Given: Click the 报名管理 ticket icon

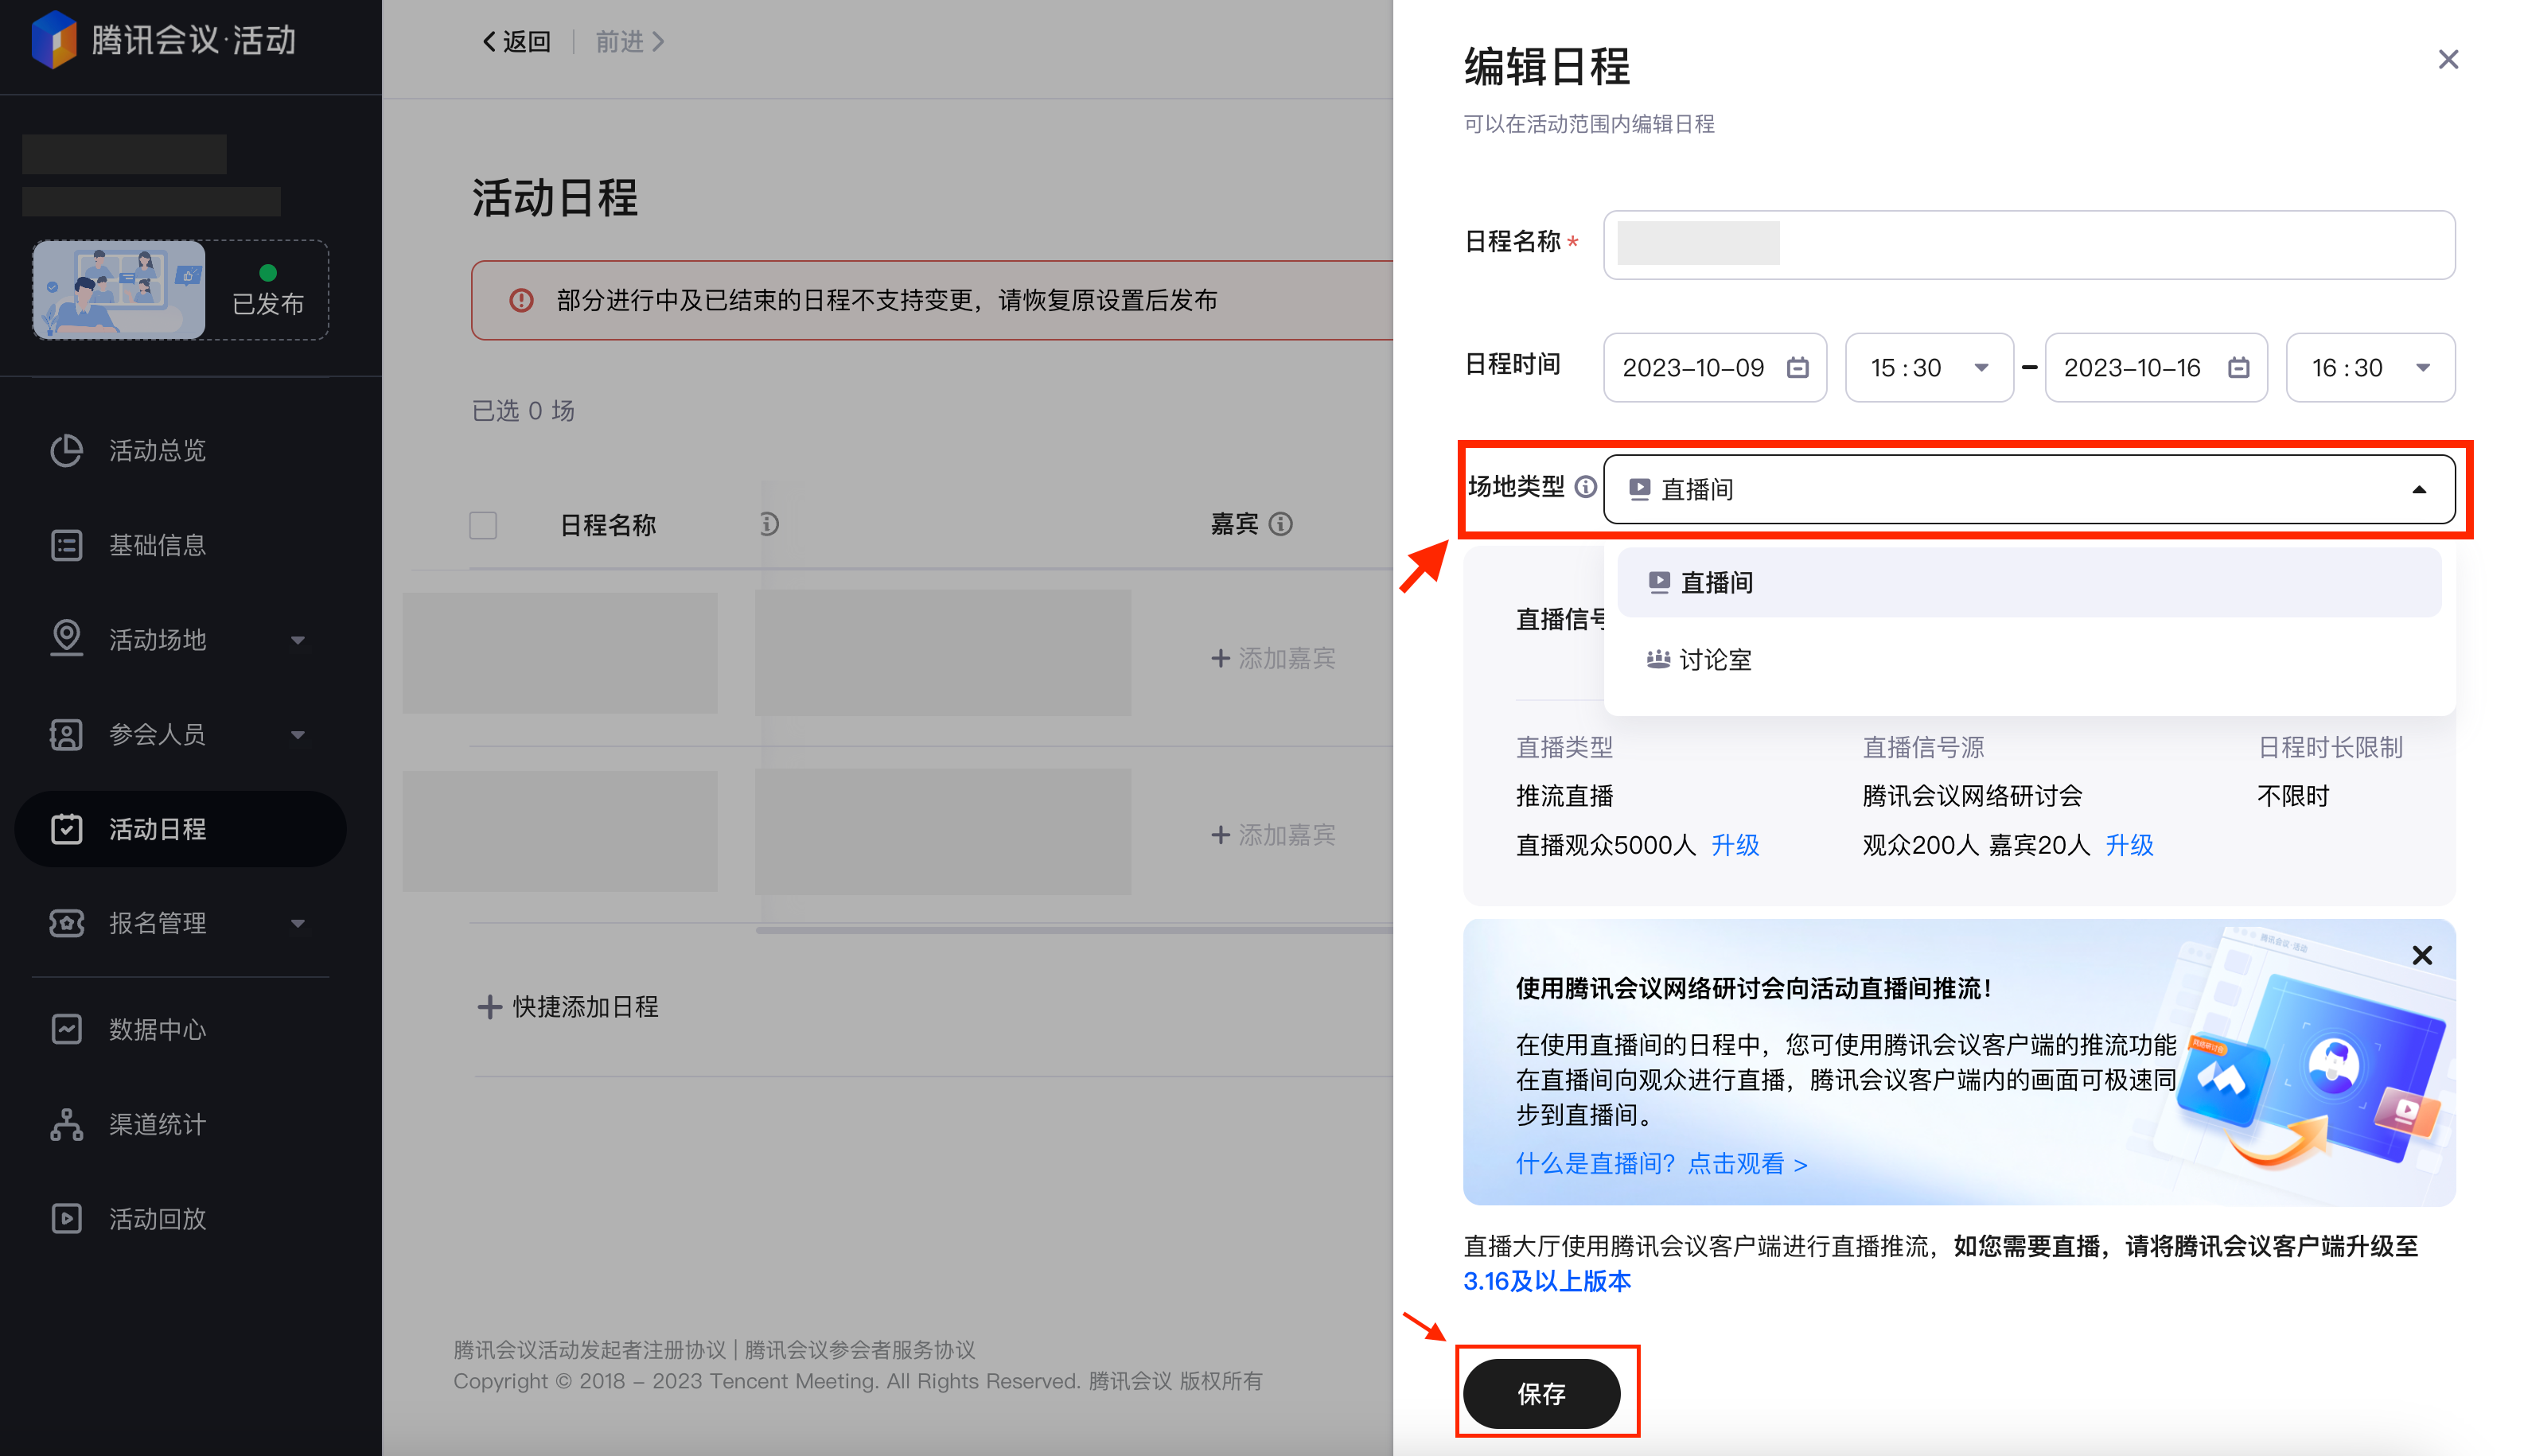Looking at the screenshot, I should click(x=66, y=923).
